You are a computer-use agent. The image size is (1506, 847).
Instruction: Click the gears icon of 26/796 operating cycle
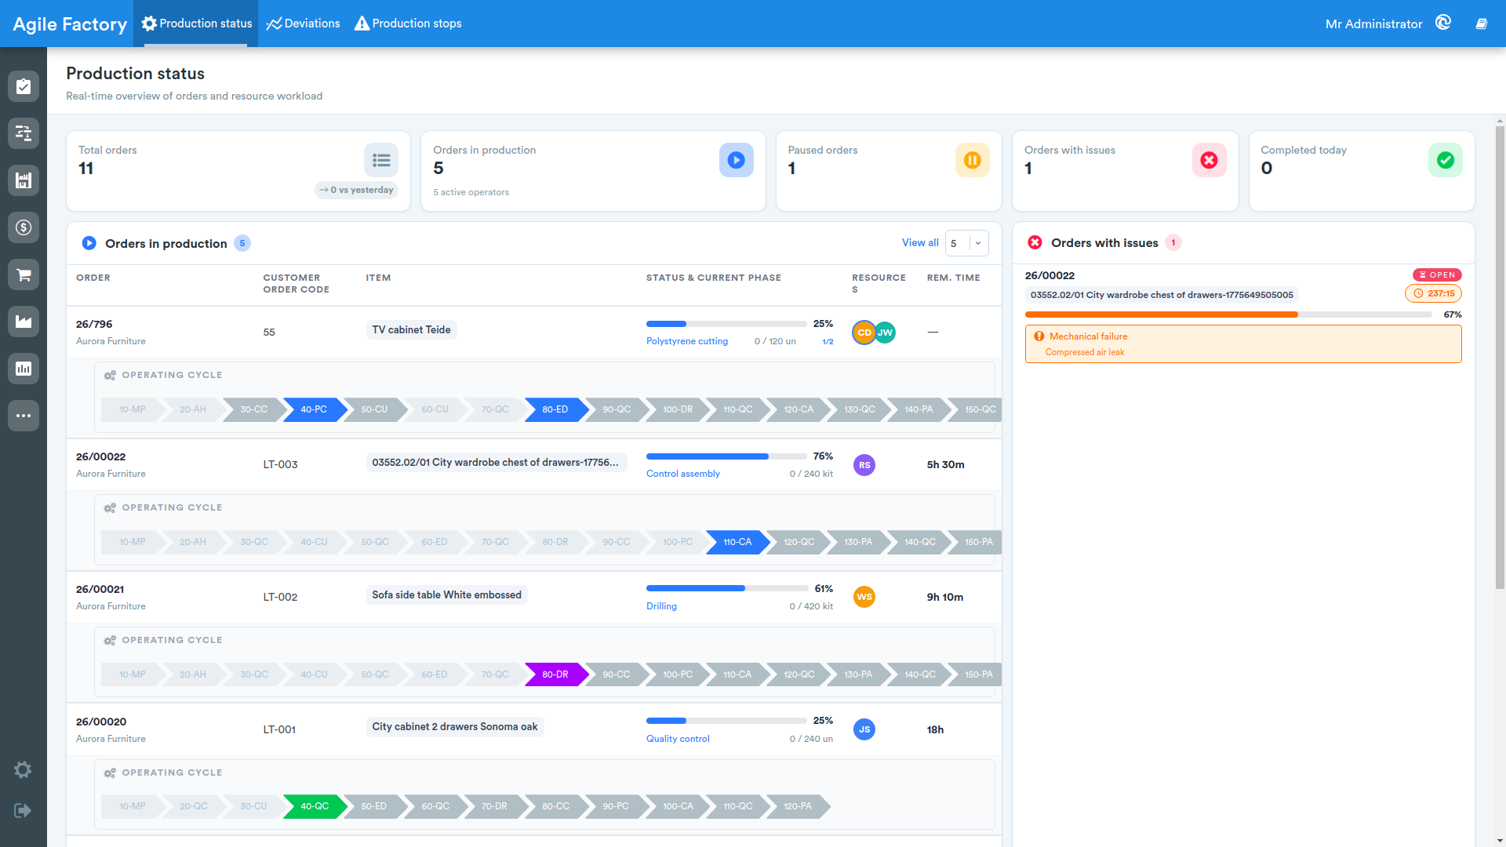[110, 376]
